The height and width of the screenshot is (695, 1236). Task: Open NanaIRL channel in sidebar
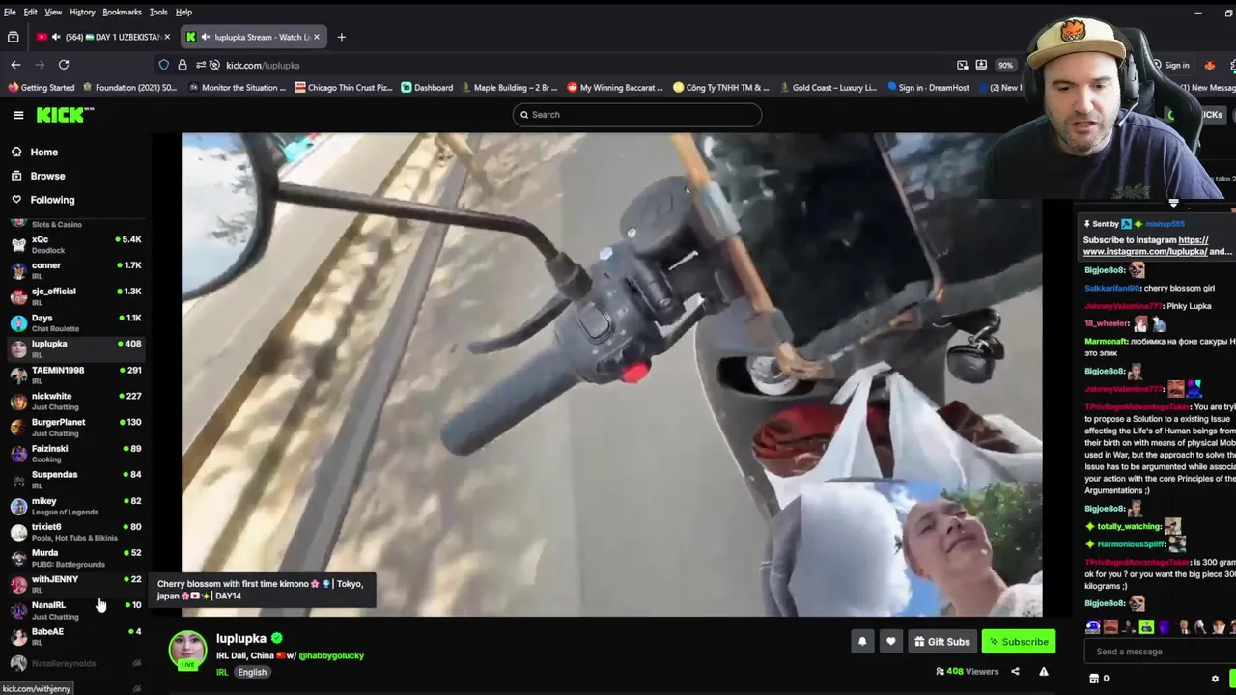coord(77,609)
